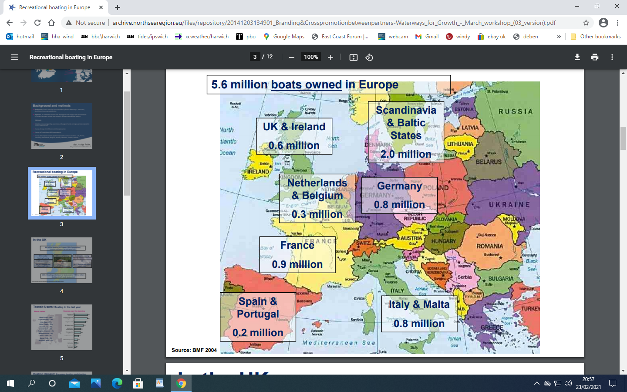Edit the 100% zoom level field
Viewport: 627px width, 392px height.
pos(311,57)
